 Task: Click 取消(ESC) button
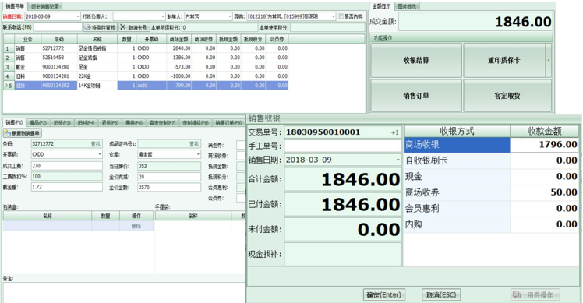(x=441, y=294)
